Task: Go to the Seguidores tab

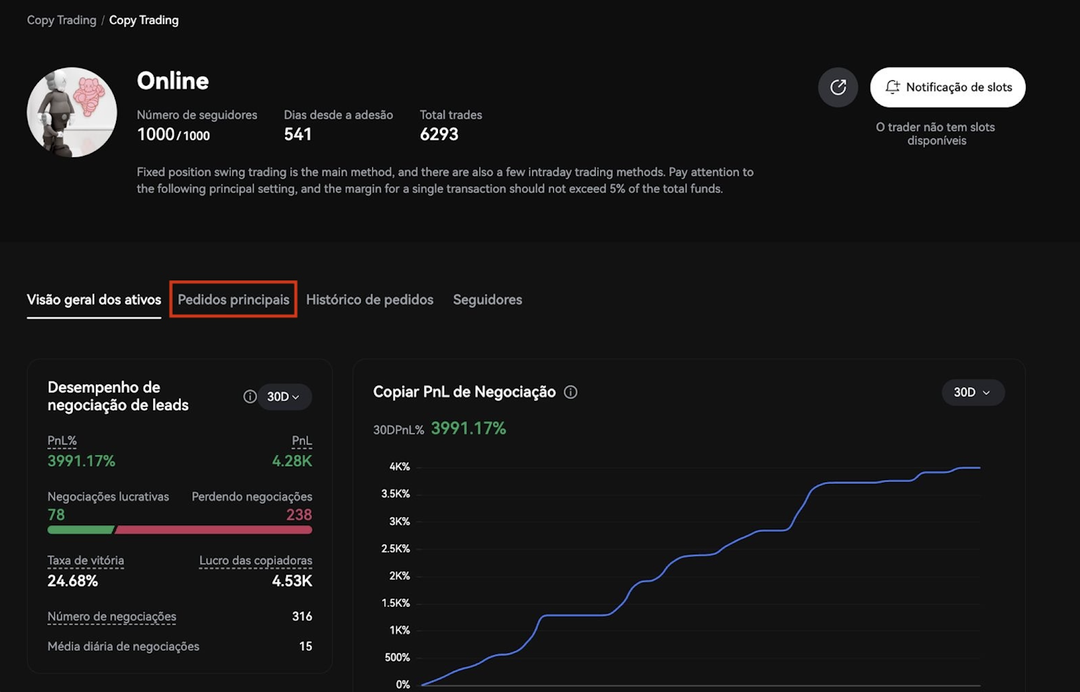Action: (487, 300)
